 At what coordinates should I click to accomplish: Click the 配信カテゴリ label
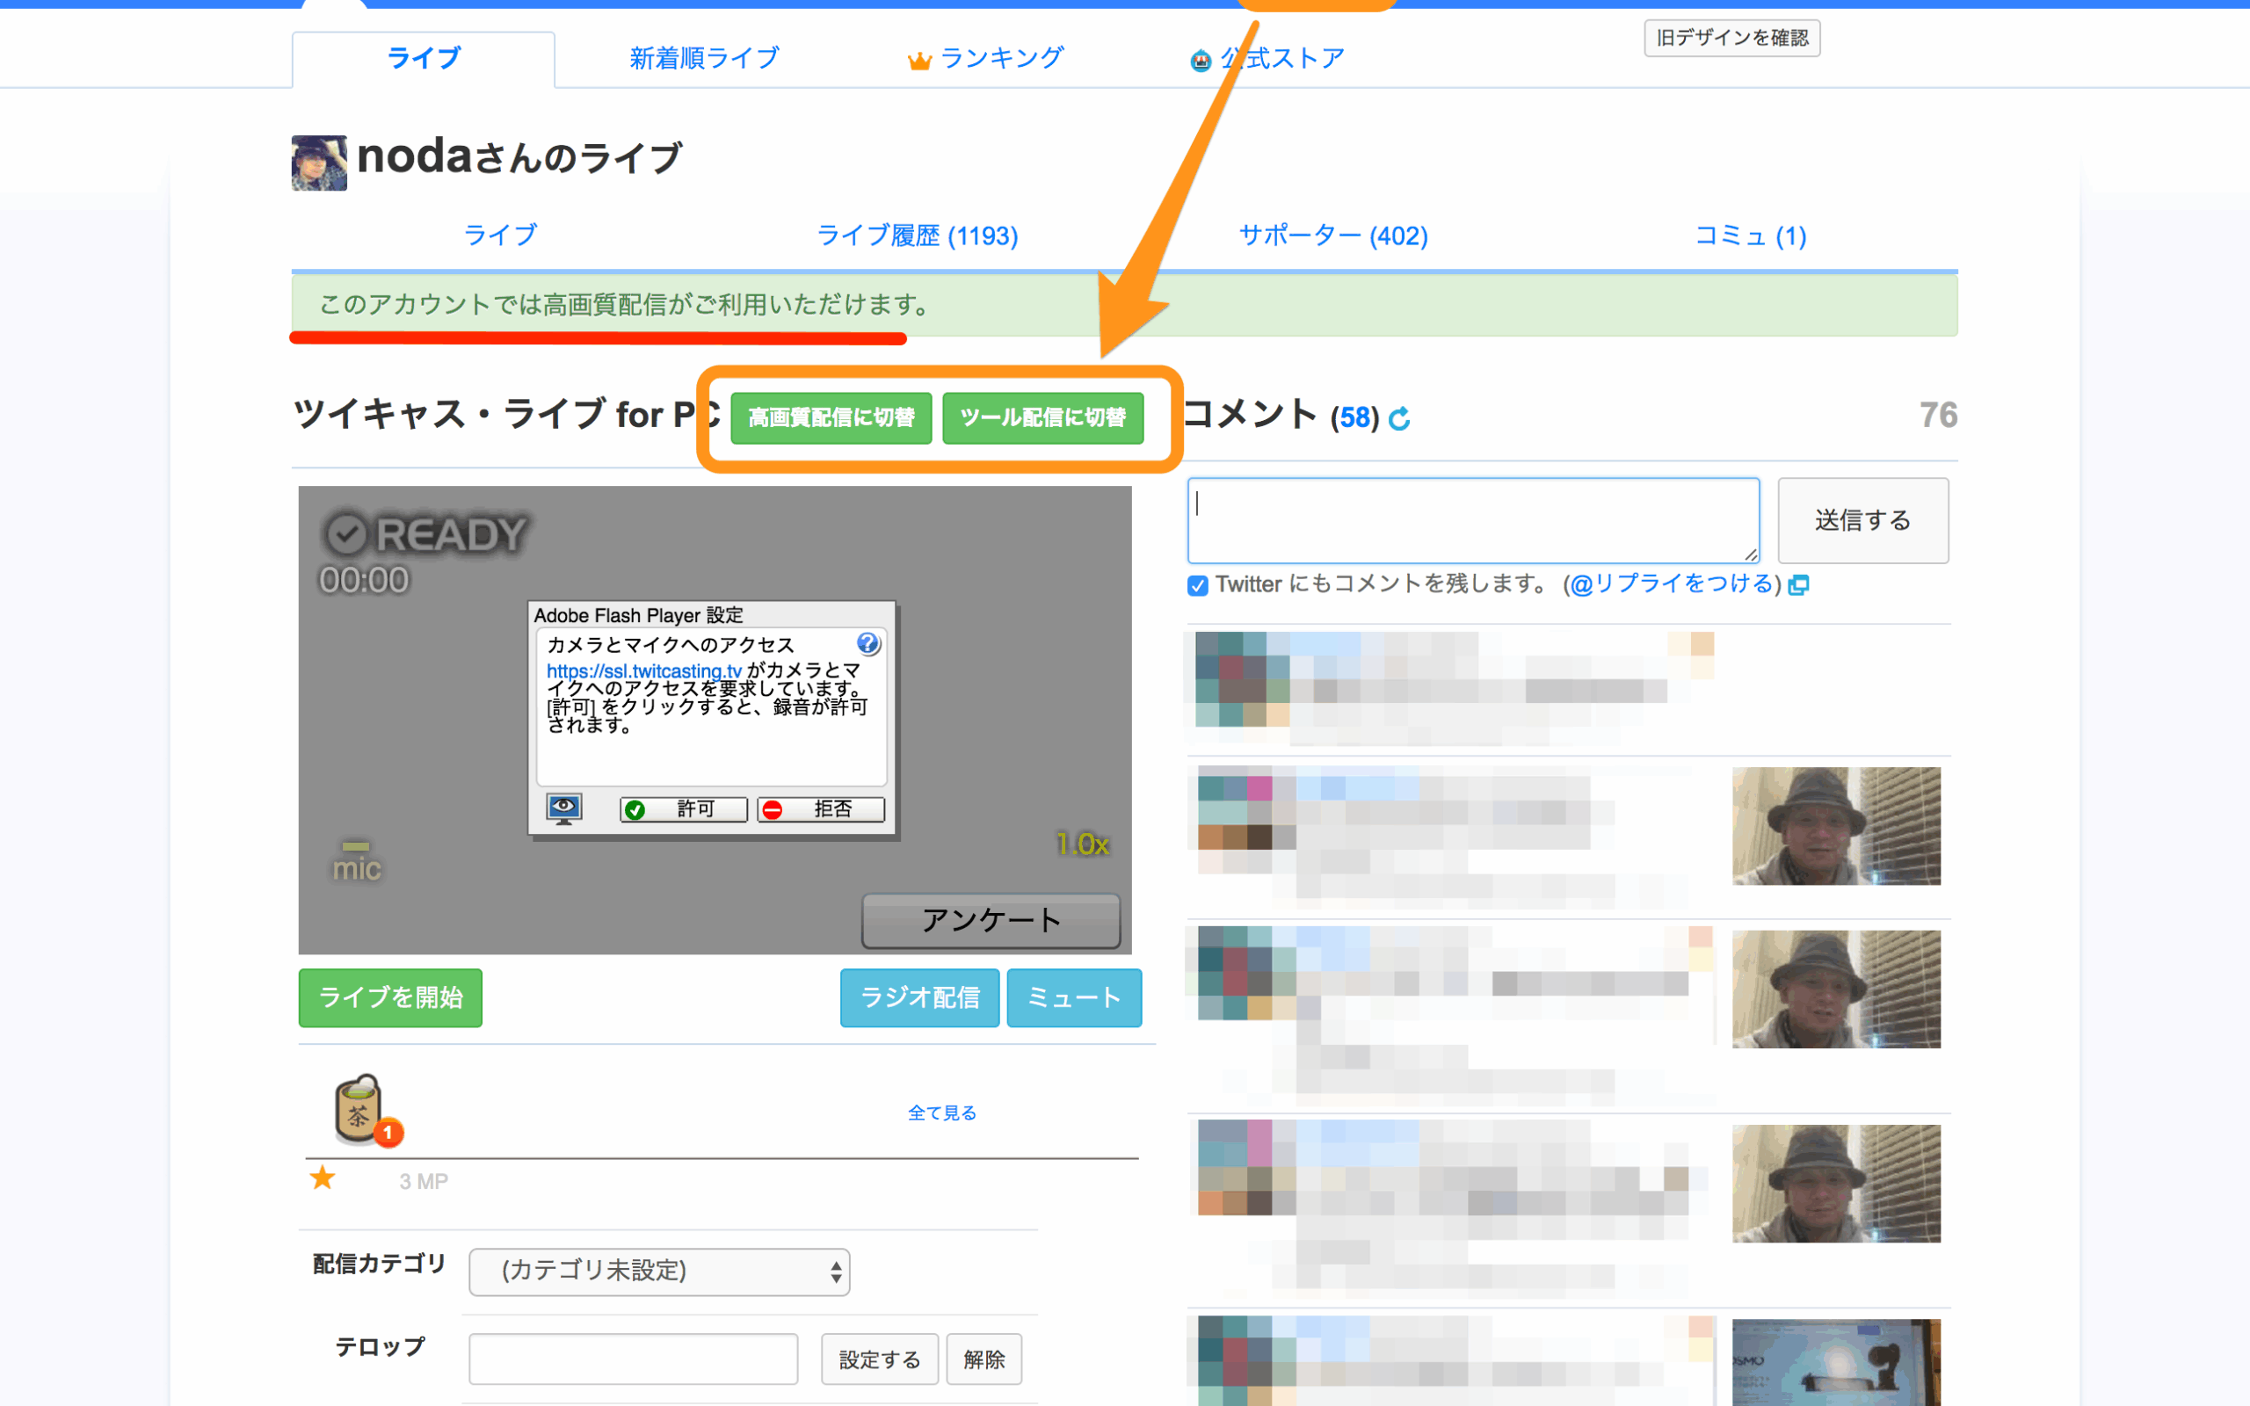tap(380, 1265)
